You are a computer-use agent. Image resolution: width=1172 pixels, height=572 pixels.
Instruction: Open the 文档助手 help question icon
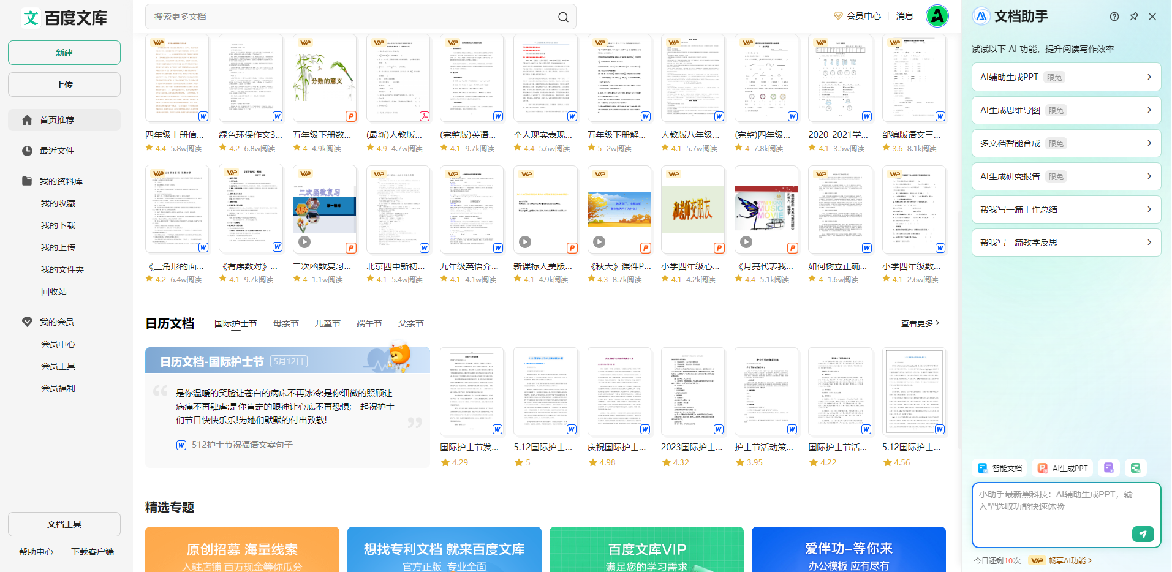tap(1114, 17)
